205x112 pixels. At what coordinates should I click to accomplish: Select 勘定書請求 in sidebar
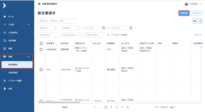tap(17, 65)
